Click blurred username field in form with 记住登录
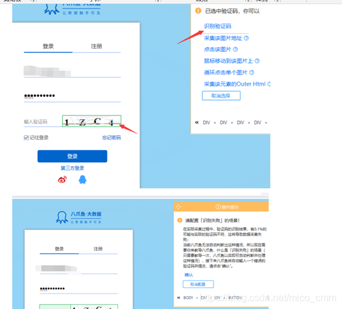The height and width of the screenshot is (309, 342). (x=72, y=72)
